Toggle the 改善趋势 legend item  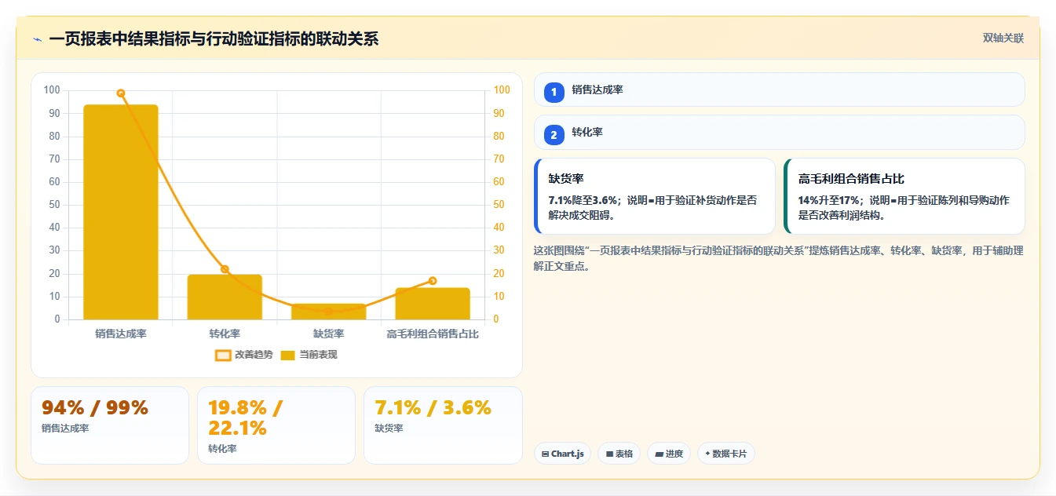(x=243, y=355)
